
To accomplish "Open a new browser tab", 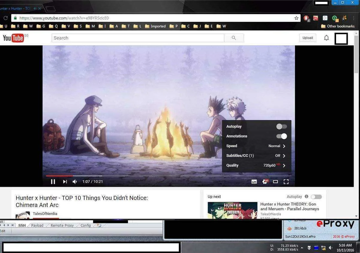I will point(50,9).
